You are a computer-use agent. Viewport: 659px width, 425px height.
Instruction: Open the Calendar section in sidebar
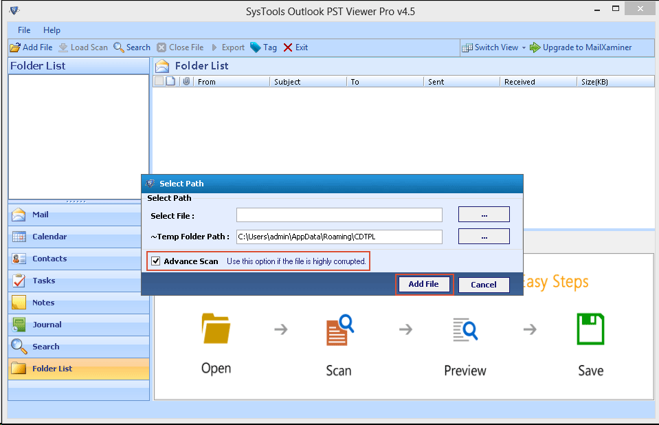(78, 237)
